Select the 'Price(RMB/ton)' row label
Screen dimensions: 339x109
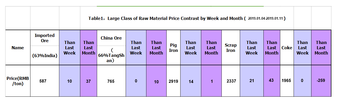point(18,81)
